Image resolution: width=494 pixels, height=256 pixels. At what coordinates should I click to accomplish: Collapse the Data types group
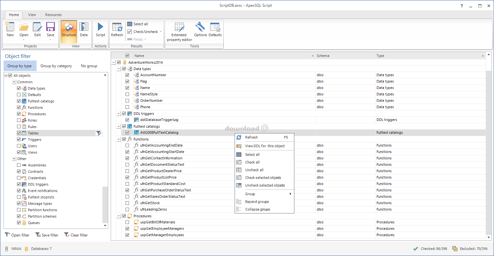coord(119,69)
